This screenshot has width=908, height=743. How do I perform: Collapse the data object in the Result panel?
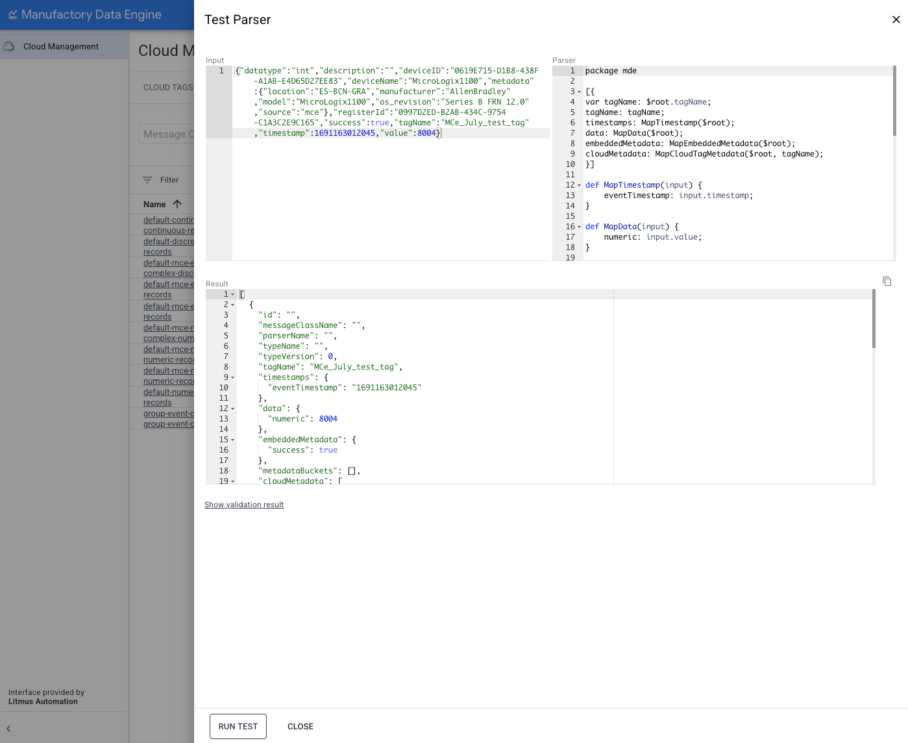tap(233, 409)
